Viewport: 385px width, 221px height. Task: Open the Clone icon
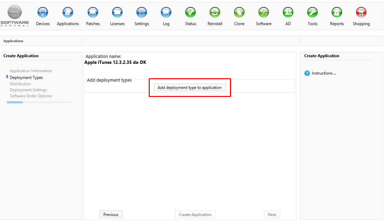(239, 13)
